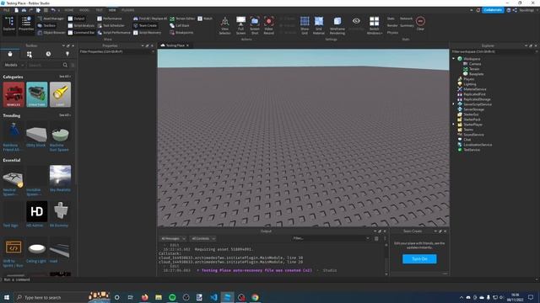
Task: Open the Breakpoints window
Action: 181,33
